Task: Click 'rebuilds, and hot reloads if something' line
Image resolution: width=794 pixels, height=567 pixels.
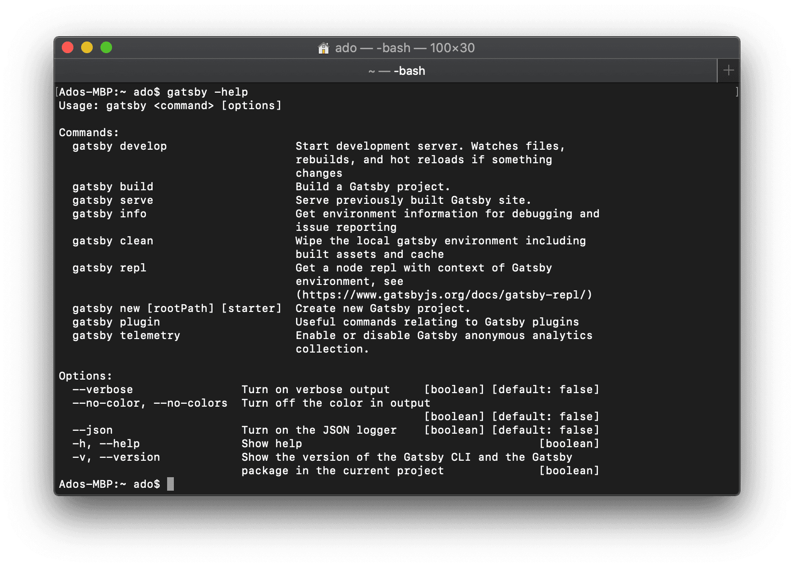Action: coord(424,159)
